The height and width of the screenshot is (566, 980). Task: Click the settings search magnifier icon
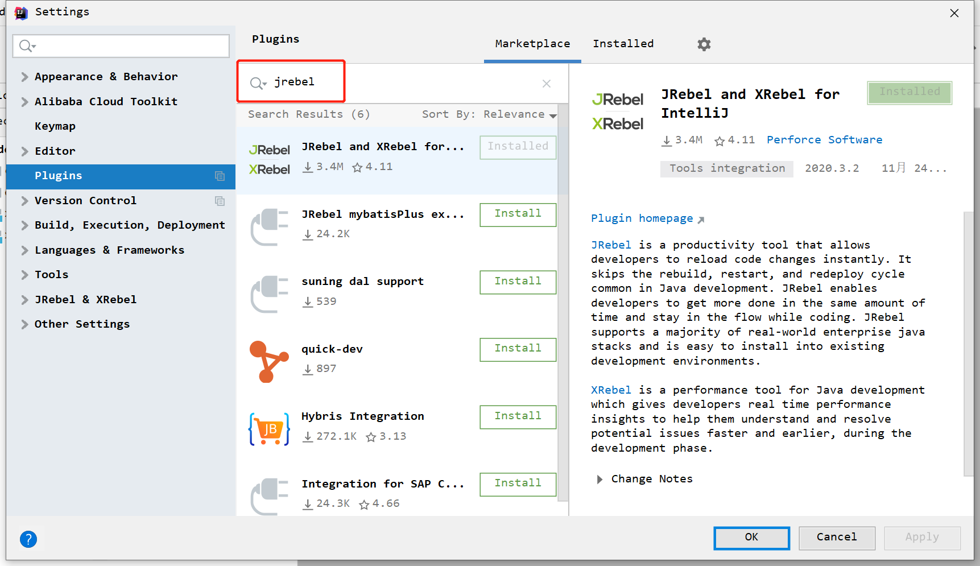pyautogui.click(x=27, y=46)
